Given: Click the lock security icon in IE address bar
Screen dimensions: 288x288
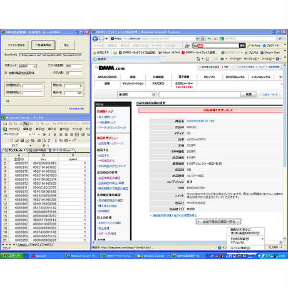Looking at the screenshot, I should coord(202,39).
